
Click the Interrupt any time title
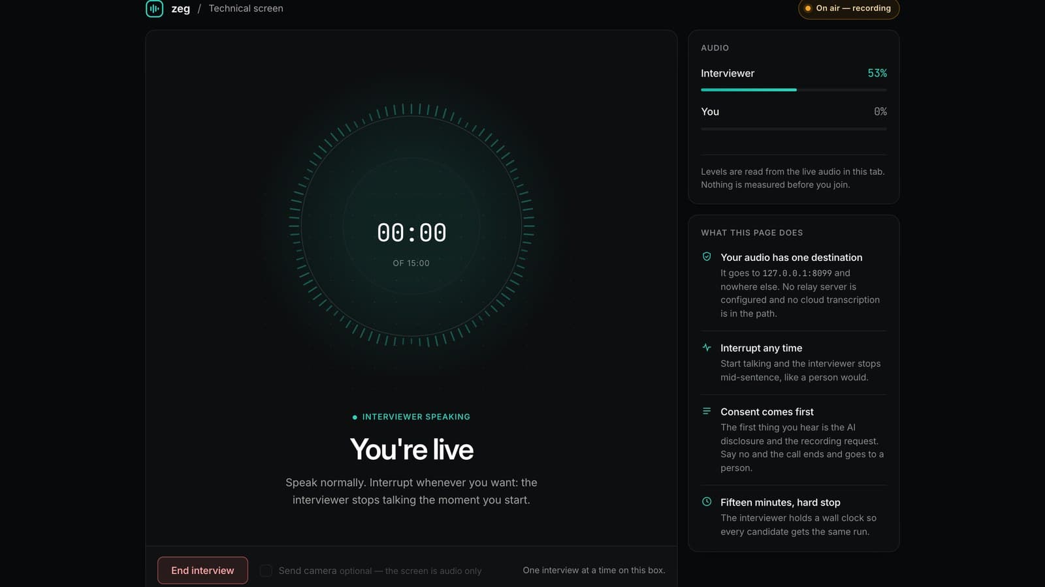[x=761, y=348]
